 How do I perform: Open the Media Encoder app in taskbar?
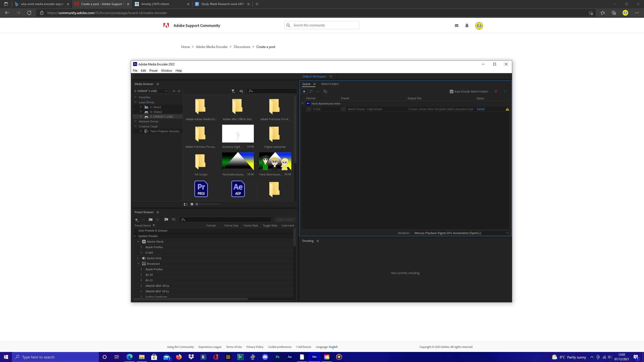pyautogui.click(x=314, y=357)
